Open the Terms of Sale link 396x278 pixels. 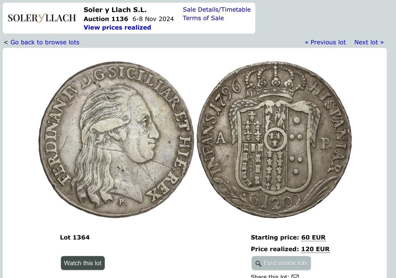click(x=203, y=18)
